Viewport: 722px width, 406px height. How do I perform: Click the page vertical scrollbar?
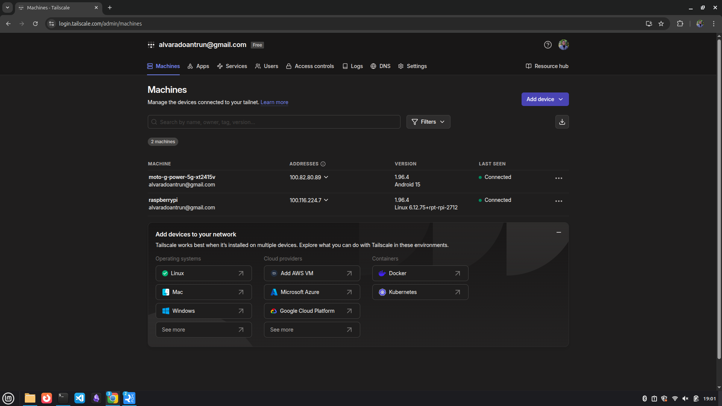719,199
